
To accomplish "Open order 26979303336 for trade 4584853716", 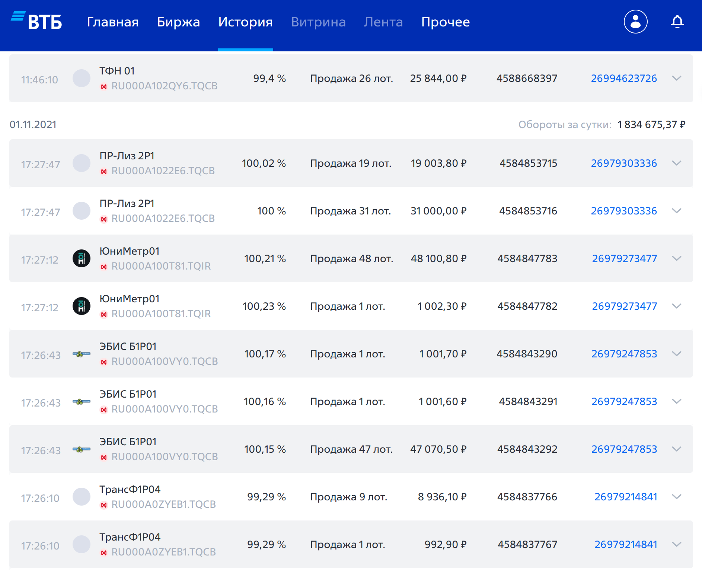I will 624,211.
